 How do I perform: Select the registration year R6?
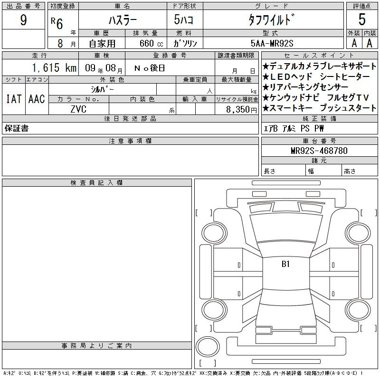[x=57, y=23]
